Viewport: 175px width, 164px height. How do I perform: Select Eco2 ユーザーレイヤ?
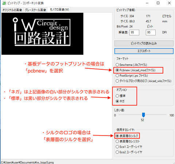pos(129,152)
